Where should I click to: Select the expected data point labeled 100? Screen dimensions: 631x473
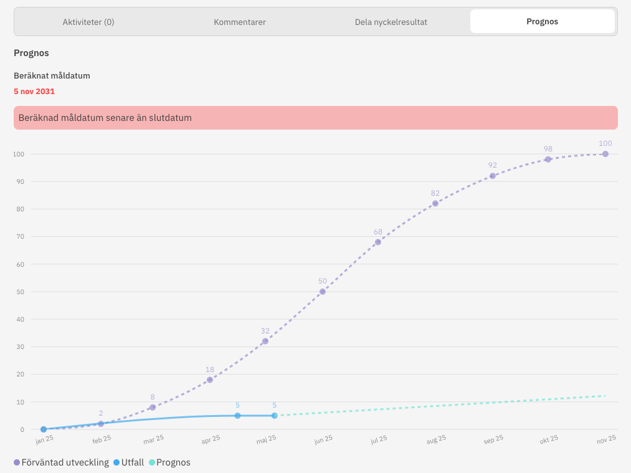click(x=605, y=154)
